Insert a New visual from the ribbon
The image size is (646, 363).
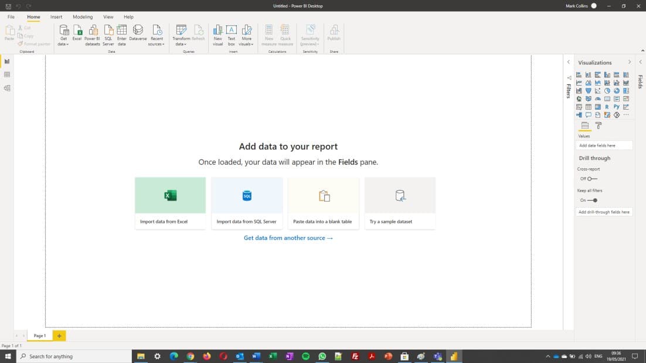point(218,35)
